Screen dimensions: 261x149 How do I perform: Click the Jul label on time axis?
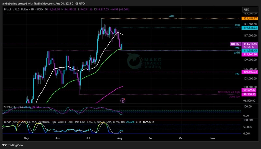point(88,138)
